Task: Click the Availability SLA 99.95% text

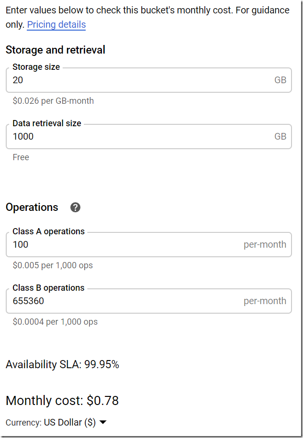Action: click(62, 365)
